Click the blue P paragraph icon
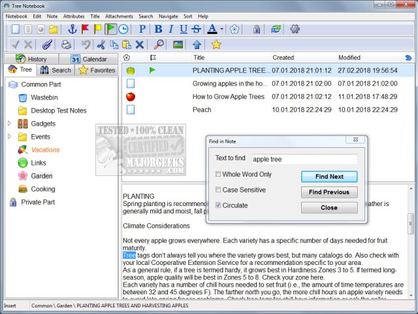Image resolution: width=418 pixels, height=314 pixels. [142, 29]
